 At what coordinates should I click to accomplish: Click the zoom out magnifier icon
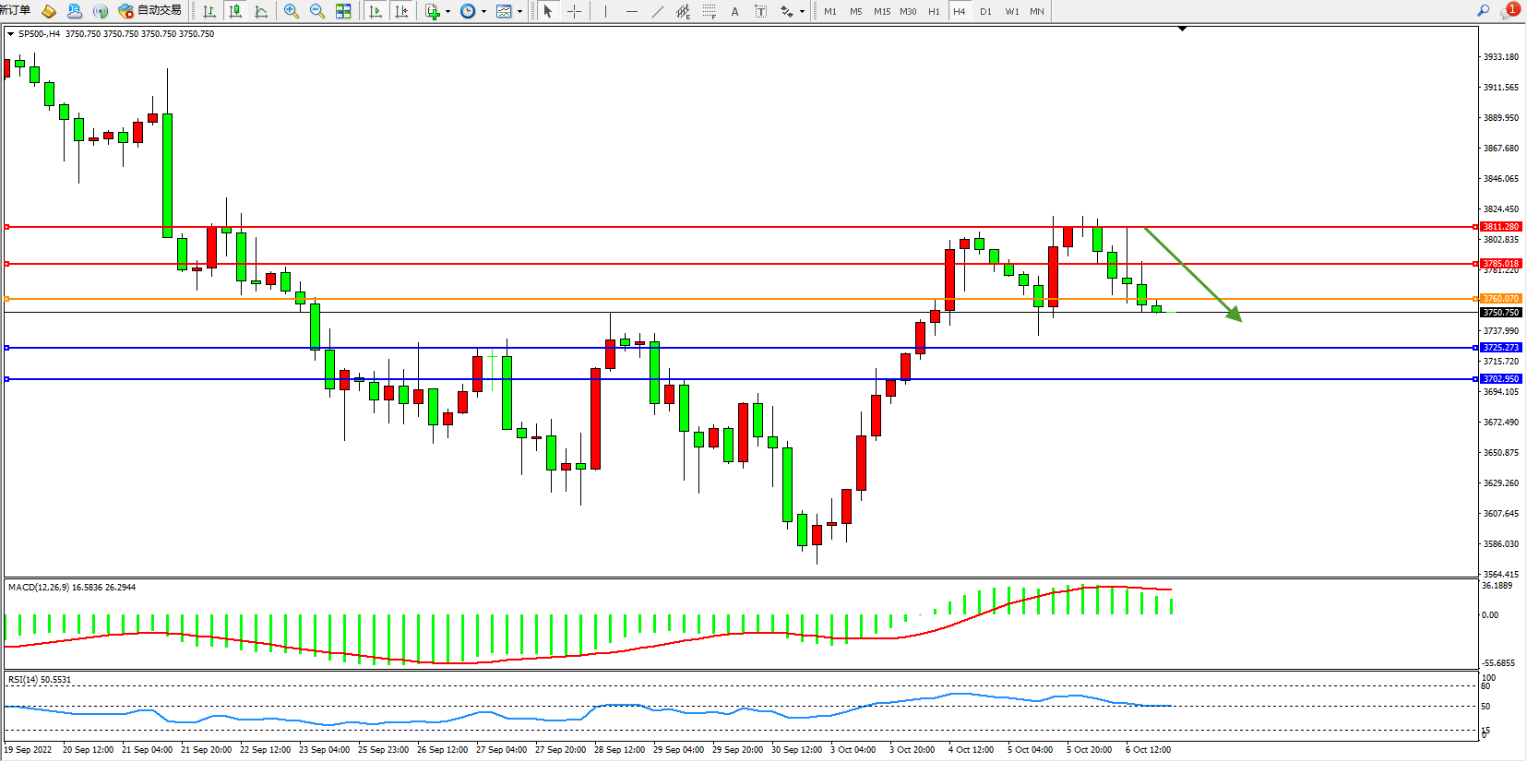click(x=317, y=11)
